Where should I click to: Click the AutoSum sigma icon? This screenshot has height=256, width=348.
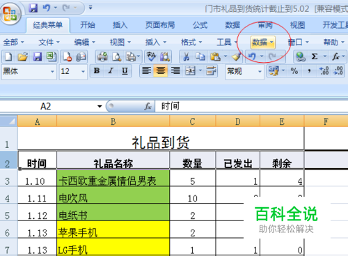coord(315,57)
